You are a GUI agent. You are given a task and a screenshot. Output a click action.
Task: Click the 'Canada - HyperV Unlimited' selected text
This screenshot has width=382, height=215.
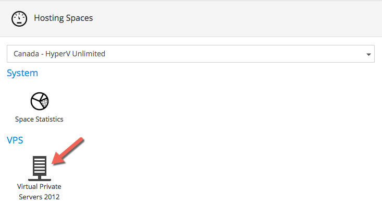tap(59, 54)
